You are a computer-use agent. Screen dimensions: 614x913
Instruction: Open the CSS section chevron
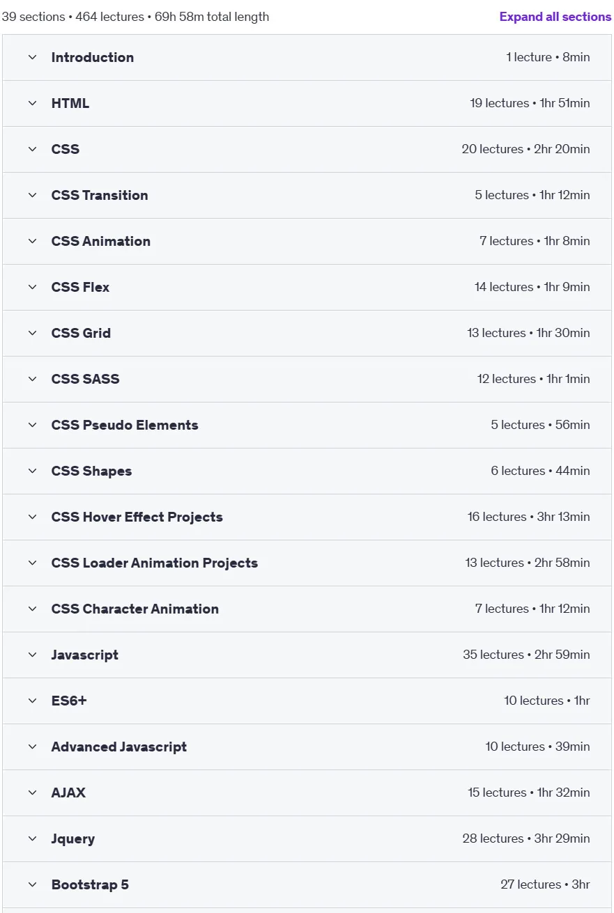(32, 149)
